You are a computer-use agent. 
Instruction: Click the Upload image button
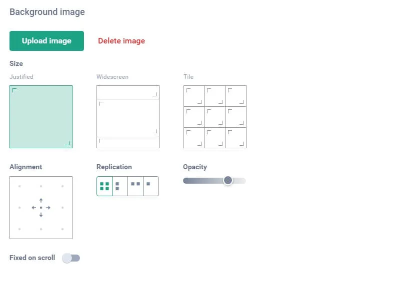(x=46, y=41)
